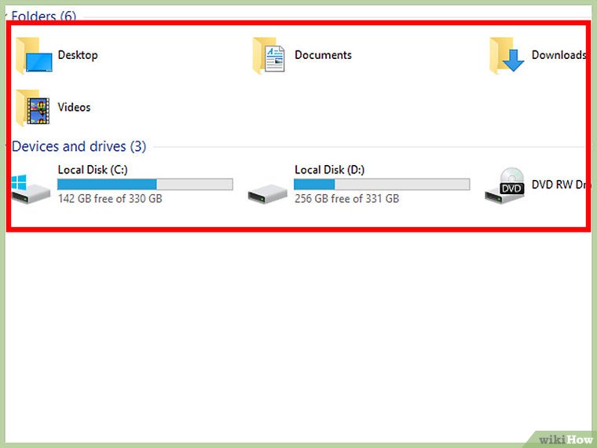597x448 pixels.
Task: Click the "Videos" folder name
Action: click(x=74, y=108)
